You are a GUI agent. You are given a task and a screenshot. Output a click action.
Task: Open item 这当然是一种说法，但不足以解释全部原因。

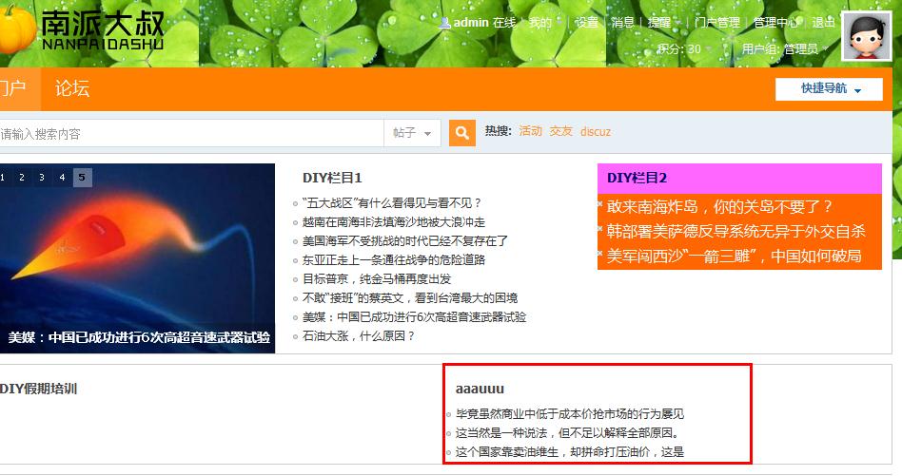(568, 433)
